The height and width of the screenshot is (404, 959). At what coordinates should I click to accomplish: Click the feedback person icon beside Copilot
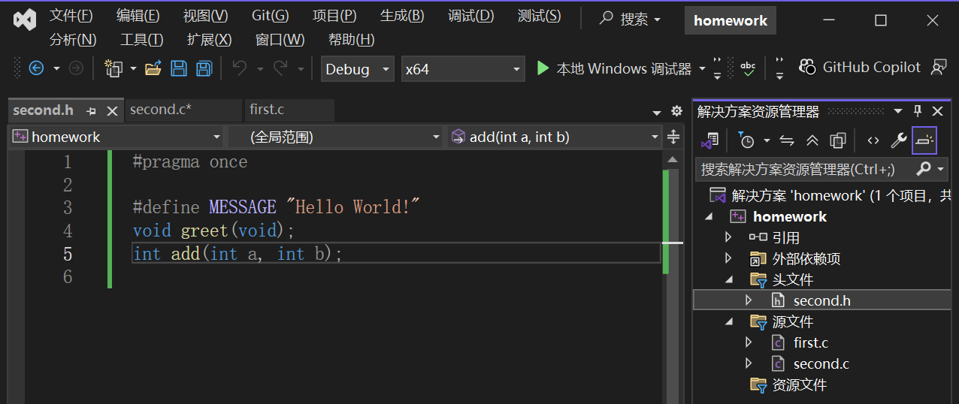(939, 68)
